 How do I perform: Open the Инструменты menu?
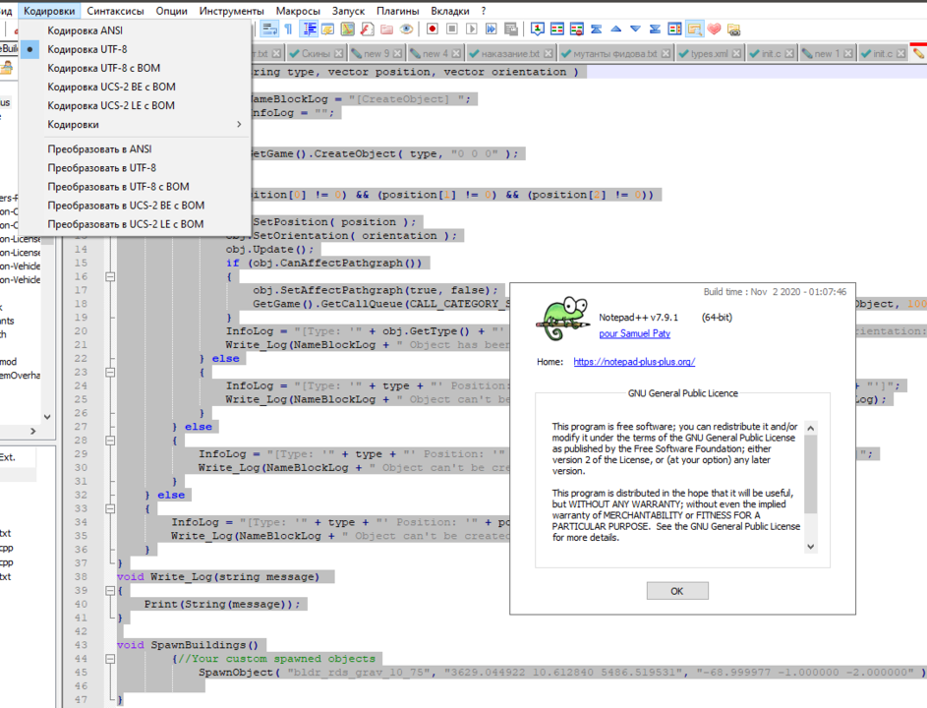[x=231, y=11]
